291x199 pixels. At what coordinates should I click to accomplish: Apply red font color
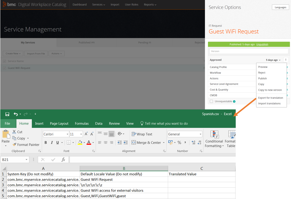click(x=89, y=143)
